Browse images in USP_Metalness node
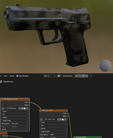 click(x=4, y=108)
